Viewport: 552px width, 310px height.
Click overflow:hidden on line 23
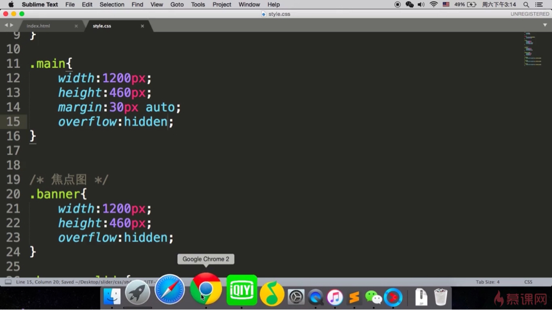(x=116, y=238)
